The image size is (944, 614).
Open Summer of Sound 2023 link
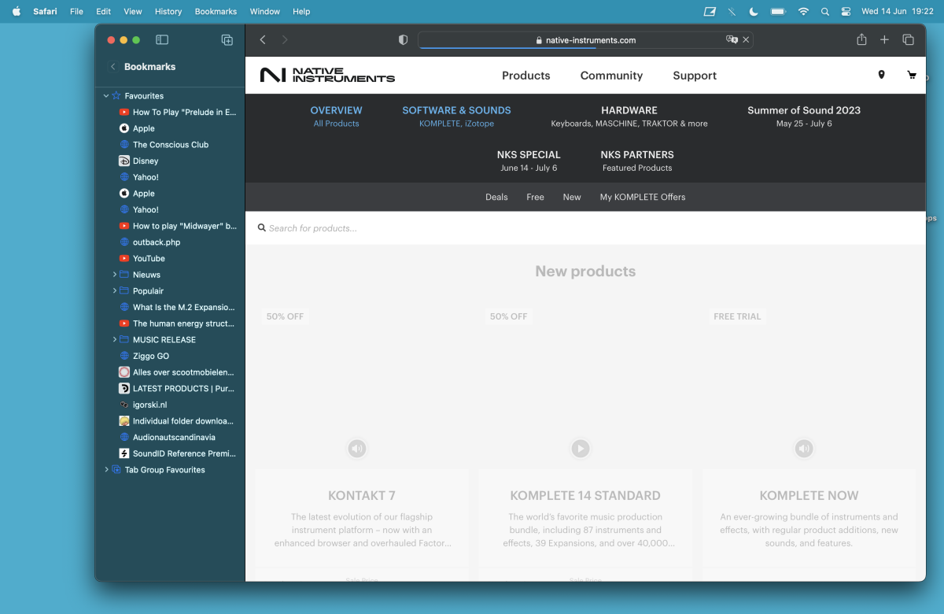point(804,117)
